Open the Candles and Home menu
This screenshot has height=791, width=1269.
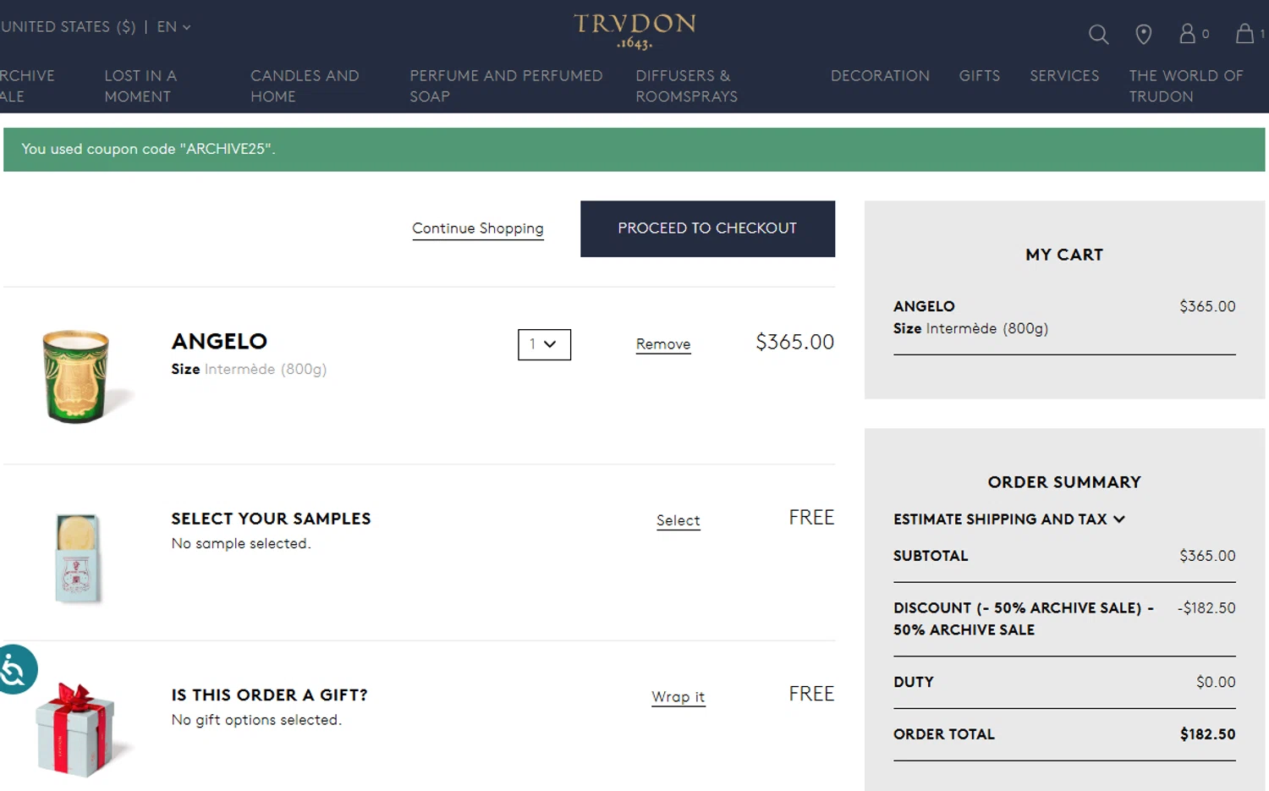pyautogui.click(x=305, y=86)
